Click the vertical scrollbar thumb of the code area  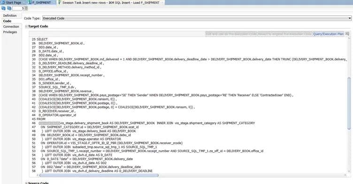coord(349,103)
